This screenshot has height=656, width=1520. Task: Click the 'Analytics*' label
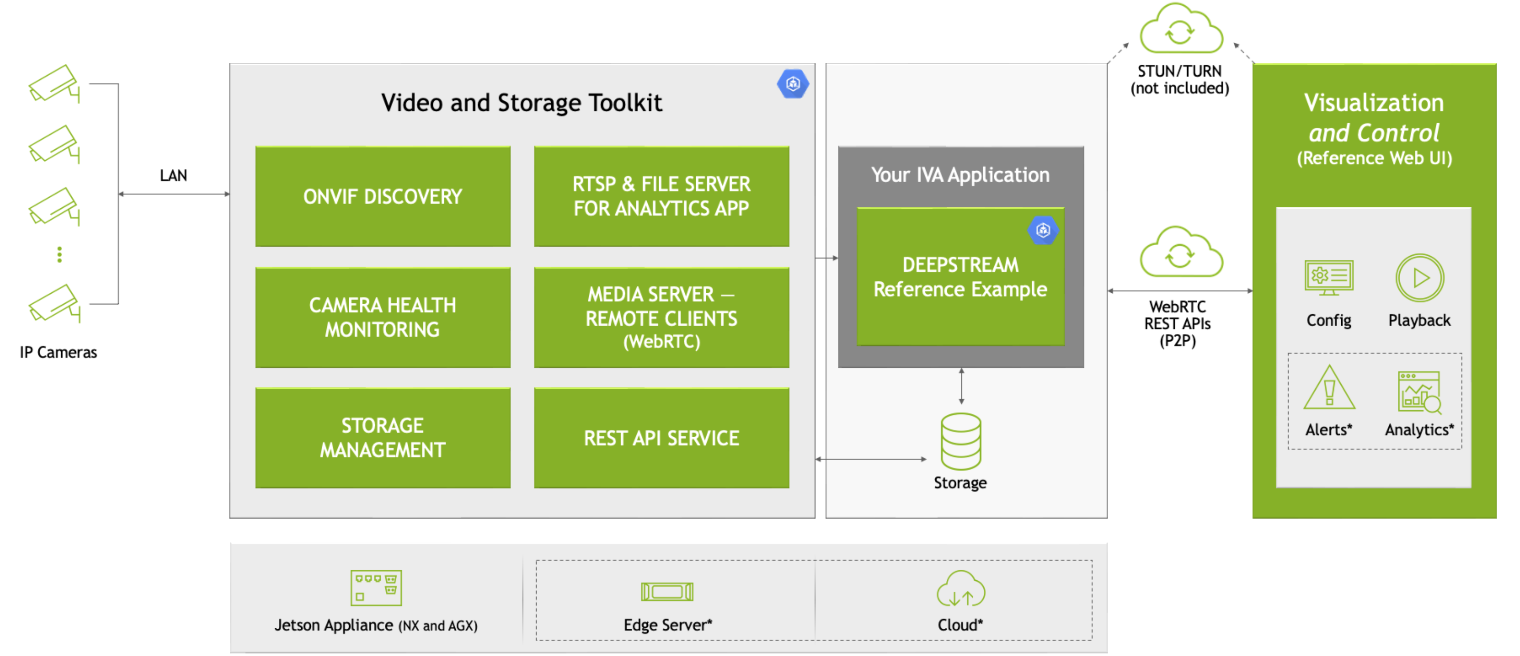(x=1419, y=430)
